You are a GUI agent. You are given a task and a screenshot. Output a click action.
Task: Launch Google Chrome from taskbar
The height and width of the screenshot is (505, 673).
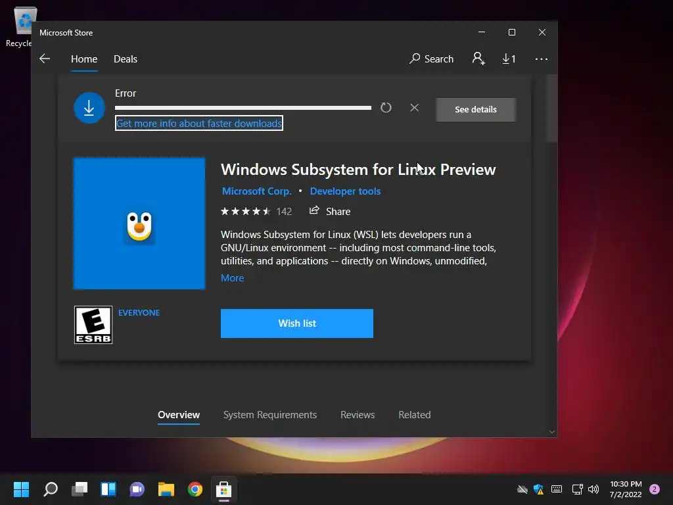point(195,489)
